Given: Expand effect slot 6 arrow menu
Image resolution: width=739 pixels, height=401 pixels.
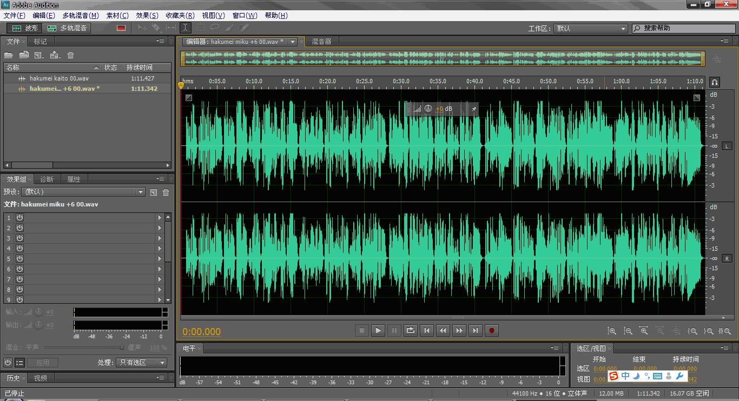Looking at the screenshot, I should (160, 269).
